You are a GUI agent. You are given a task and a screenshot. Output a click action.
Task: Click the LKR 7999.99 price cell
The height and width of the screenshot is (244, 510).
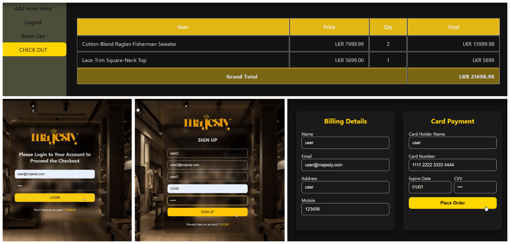pos(329,44)
